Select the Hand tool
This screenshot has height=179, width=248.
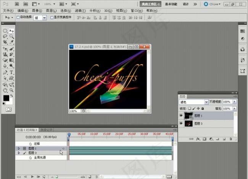point(5,90)
